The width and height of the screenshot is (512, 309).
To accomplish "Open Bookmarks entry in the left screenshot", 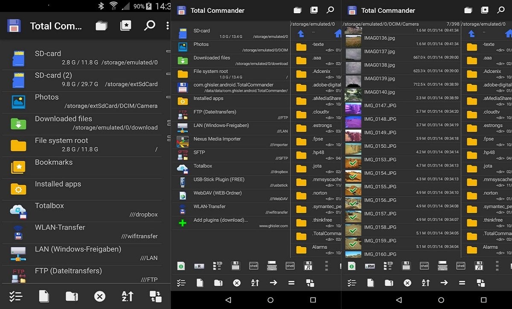I will pyautogui.click(x=81, y=166).
